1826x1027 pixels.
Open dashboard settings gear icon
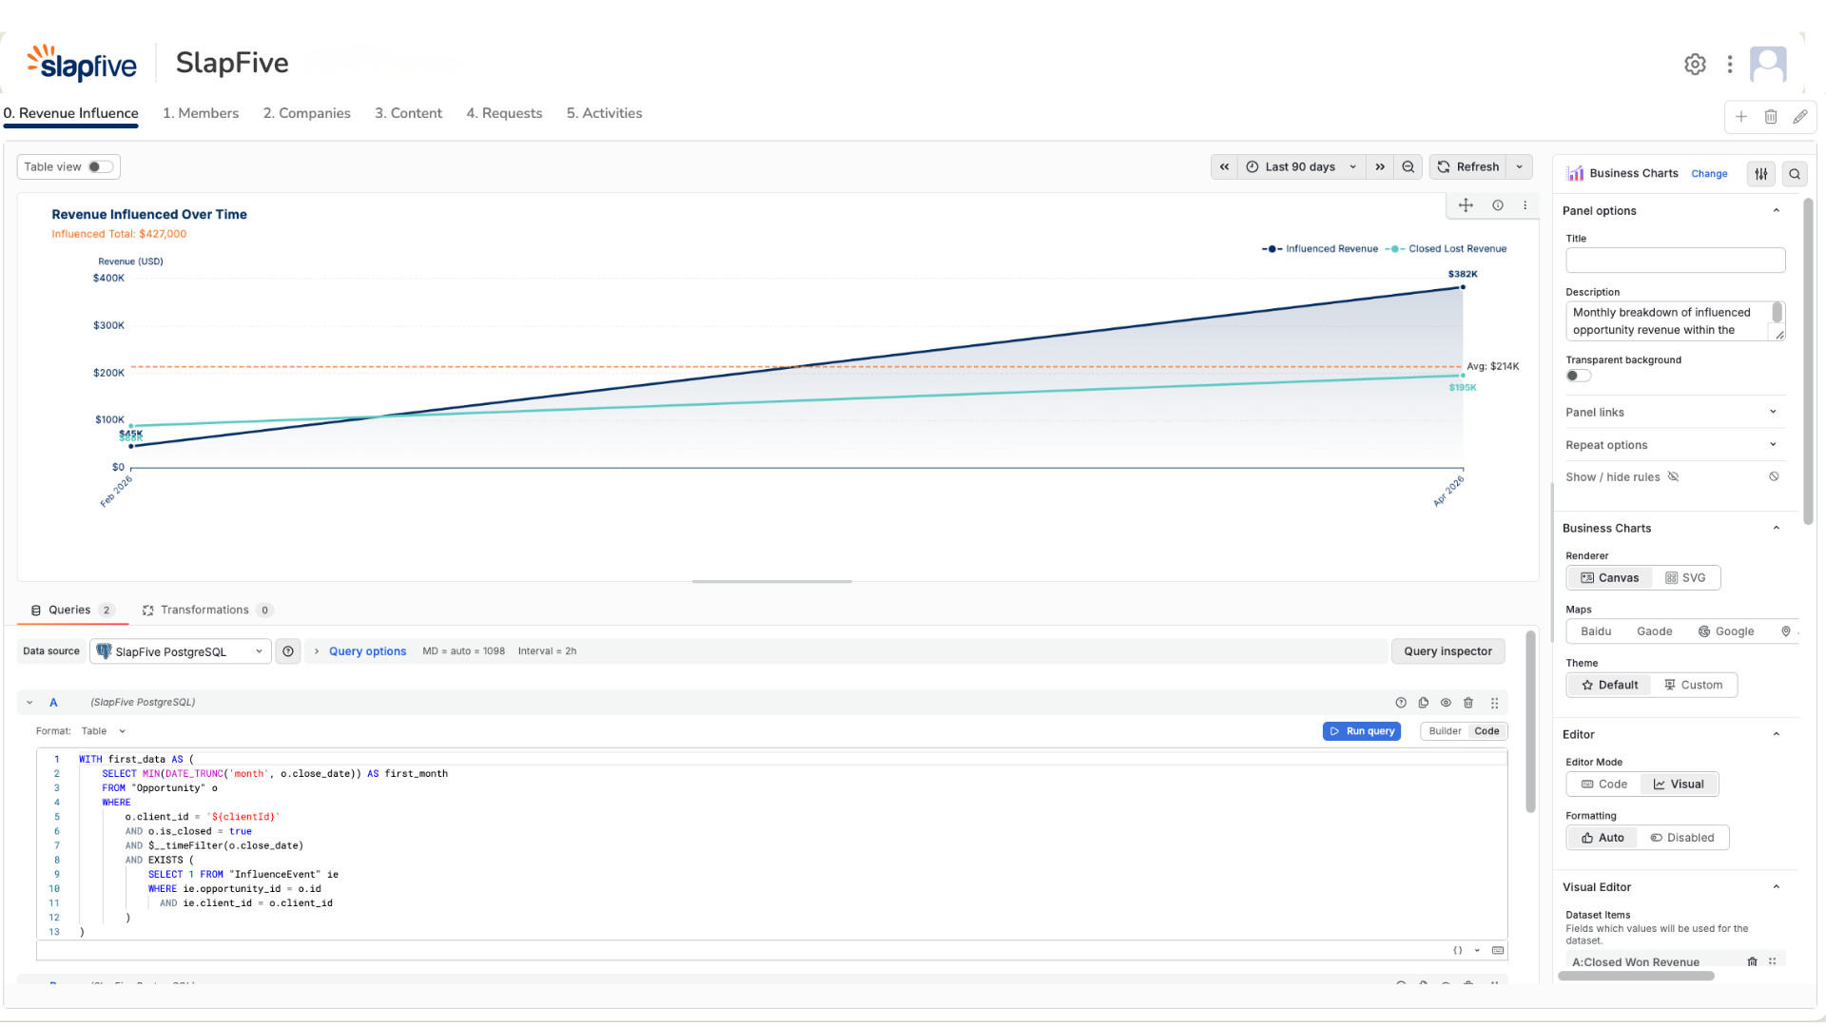1695,64
